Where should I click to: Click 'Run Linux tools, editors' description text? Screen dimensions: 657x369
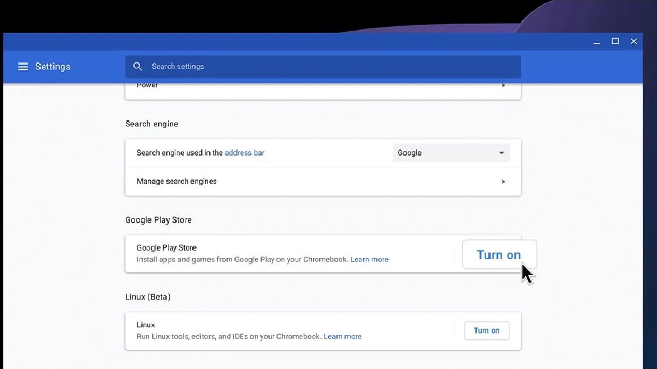[x=229, y=337]
